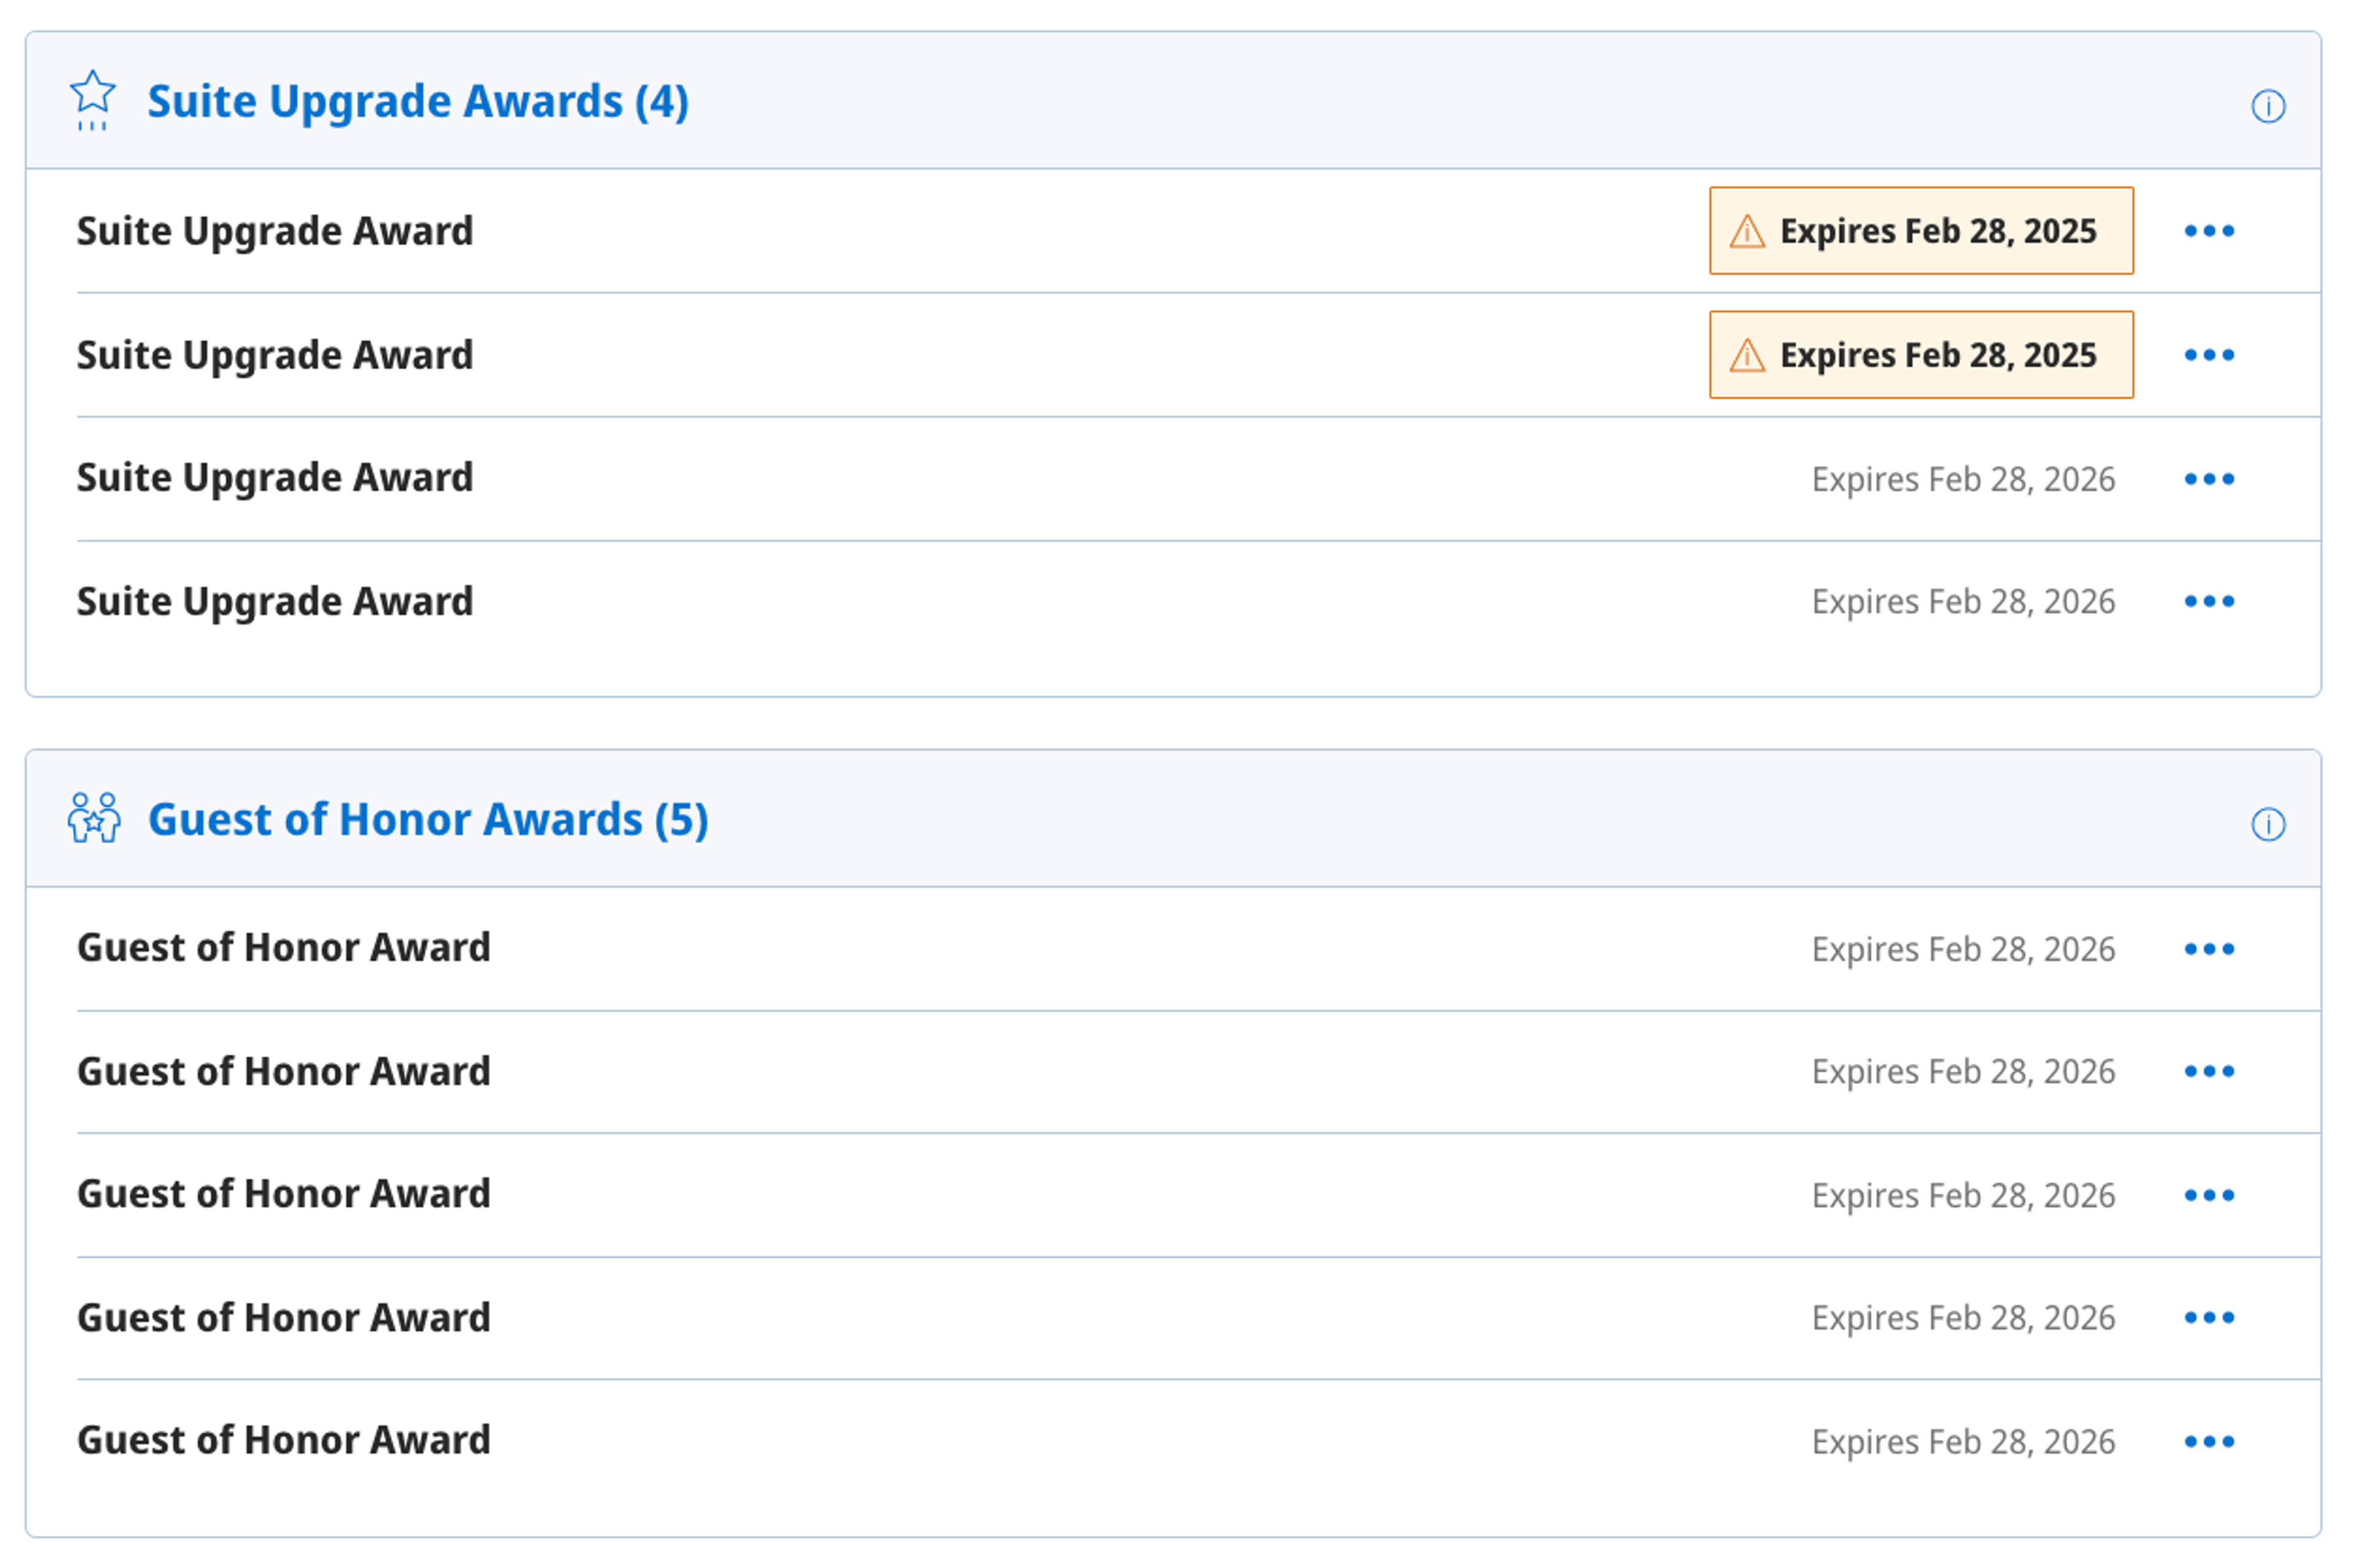Open more options for third Suite Upgrade Award
The image size is (2354, 1568).
tap(2208, 479)
